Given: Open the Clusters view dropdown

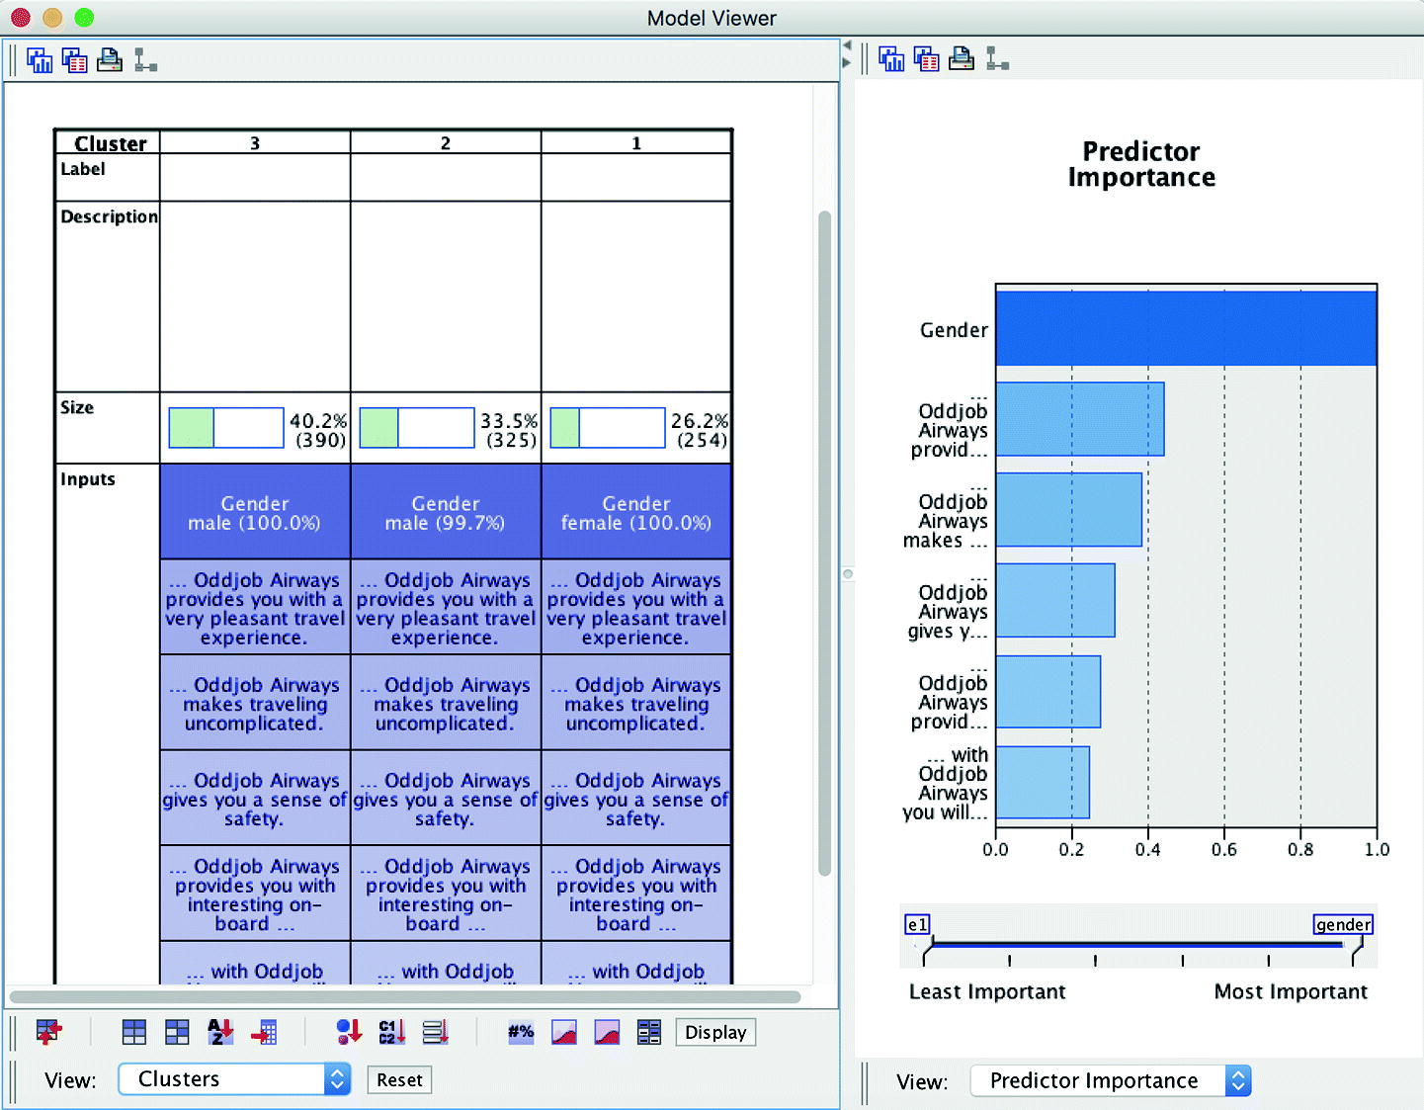Looking at the screenshot, I should pos(234,1079).
